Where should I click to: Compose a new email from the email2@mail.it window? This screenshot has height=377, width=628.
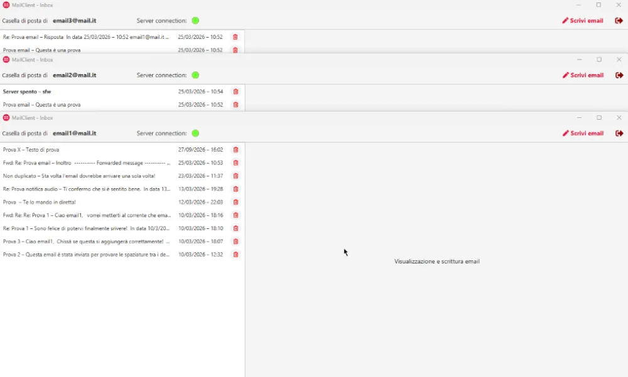(583, 75)
